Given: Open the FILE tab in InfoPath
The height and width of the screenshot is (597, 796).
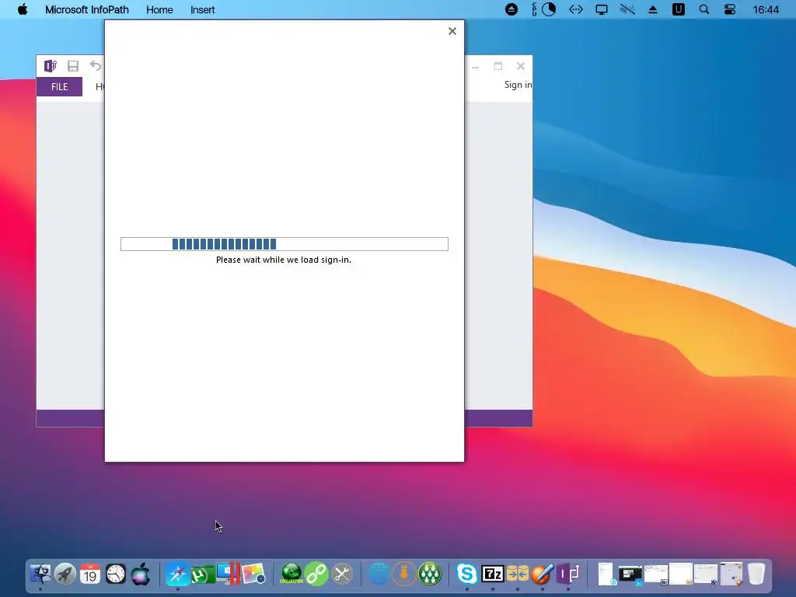Looking at the screenshot, I should point(59,87).
